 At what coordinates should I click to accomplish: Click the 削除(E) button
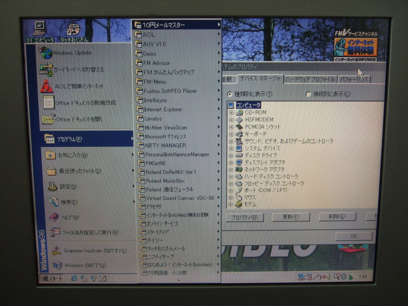click(337, 217)
